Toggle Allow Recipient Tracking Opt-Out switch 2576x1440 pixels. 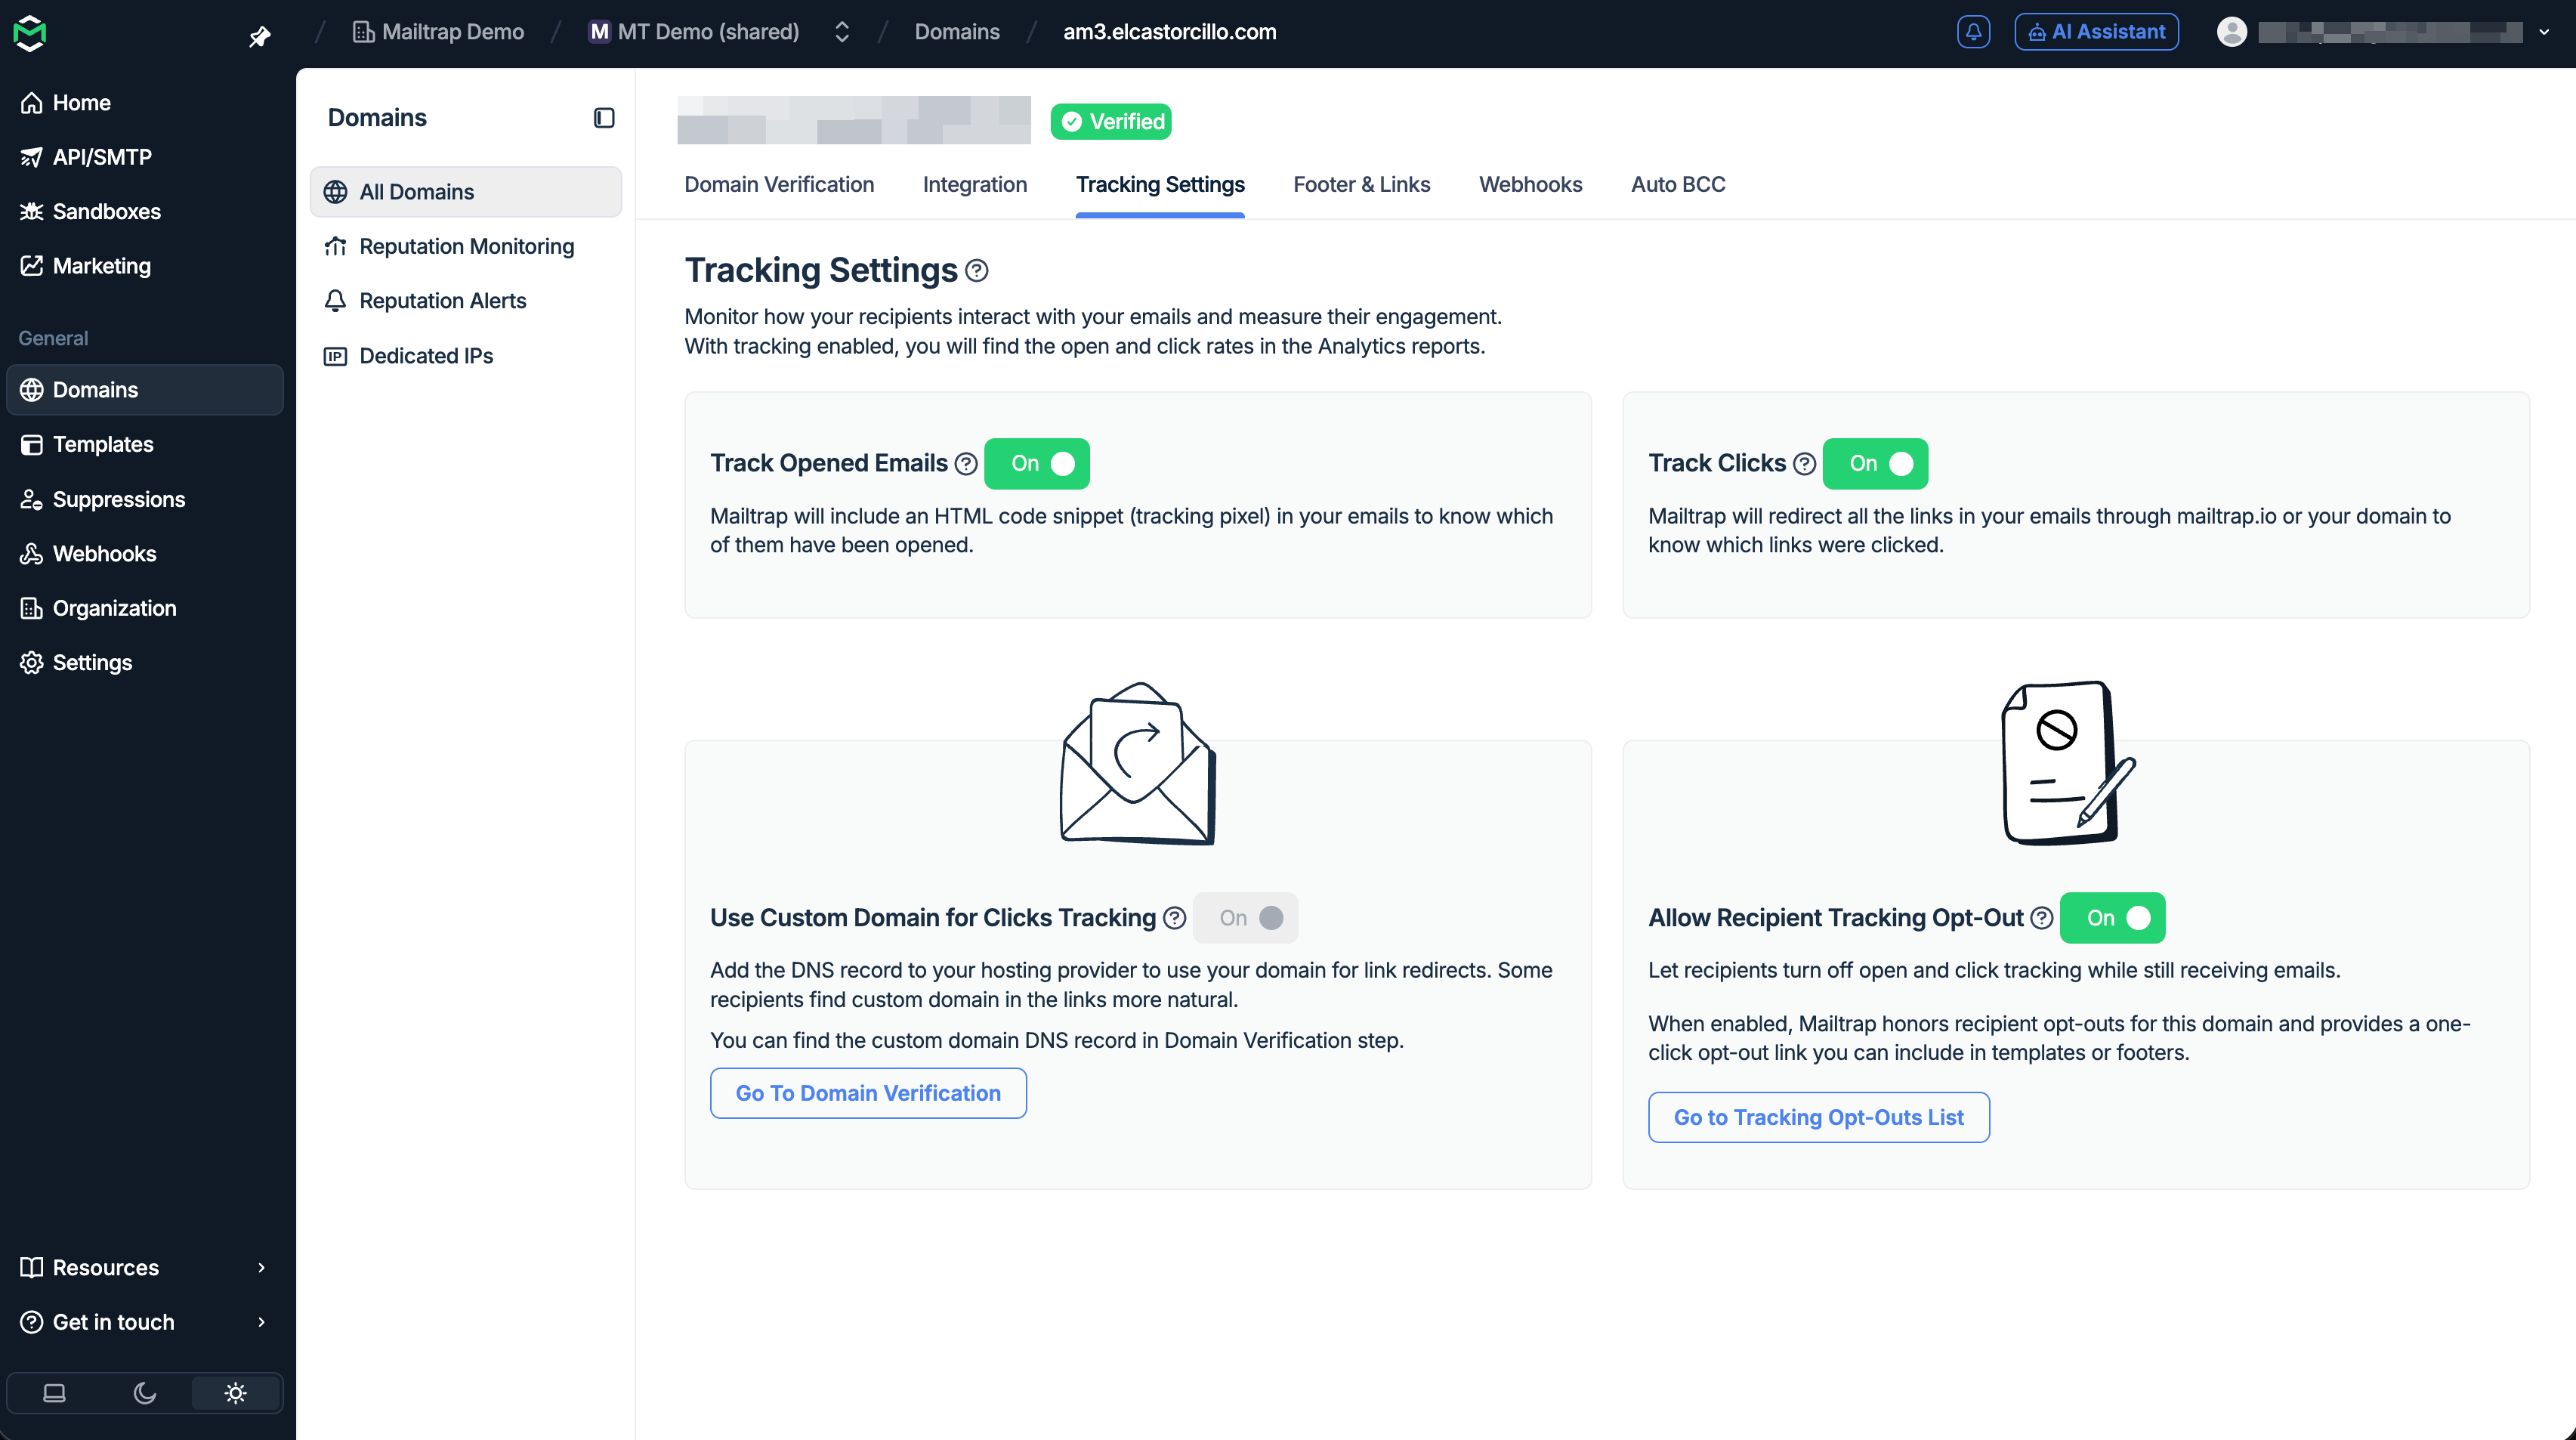pyautogui.click(x=2113, y=918)
